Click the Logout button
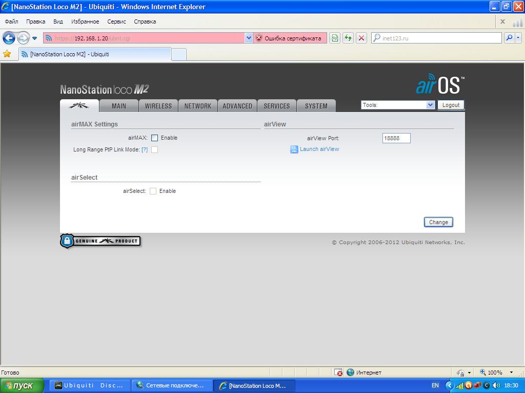The width and height of the screenshot is (525, 393). point(451,105)
